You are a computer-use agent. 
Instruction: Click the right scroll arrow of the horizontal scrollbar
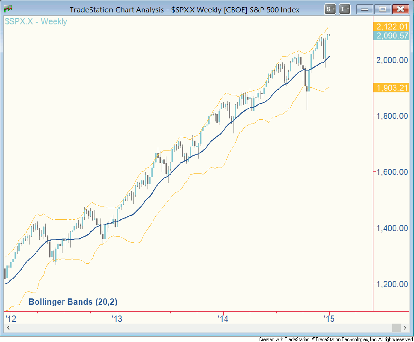click(x=405, y=327)
